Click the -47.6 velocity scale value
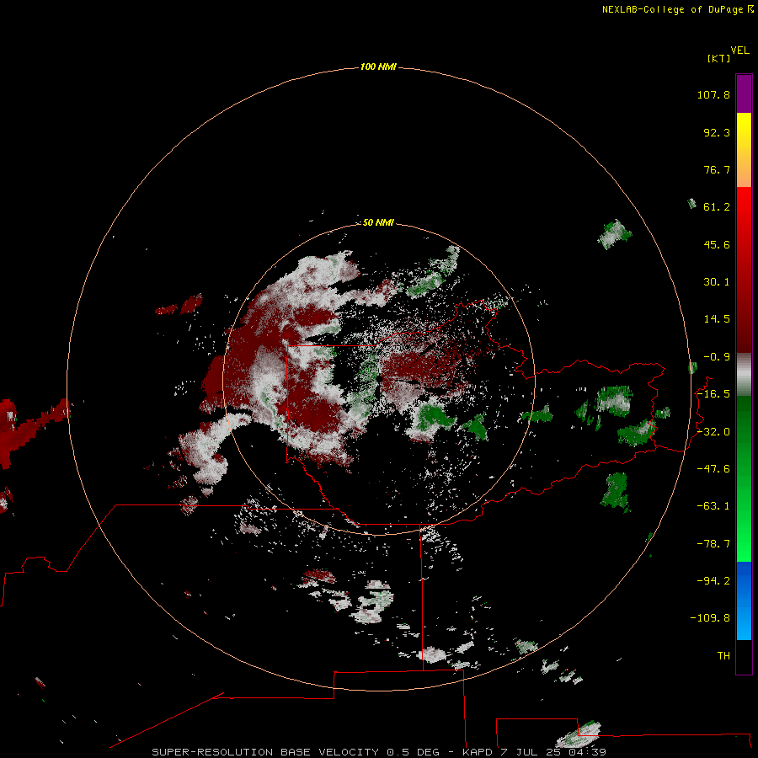 click(x=713, y=469)
